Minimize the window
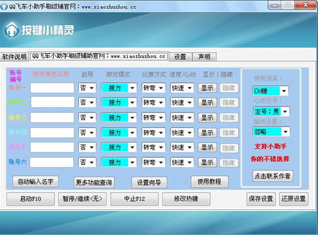 pyautogui.click(x=275, y=5)
